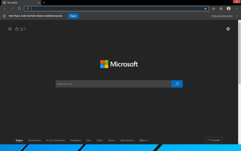The height and width of the screenshot is (151, 241).
Task: Open page settings with the gear icon
Action: coord(228,29)
